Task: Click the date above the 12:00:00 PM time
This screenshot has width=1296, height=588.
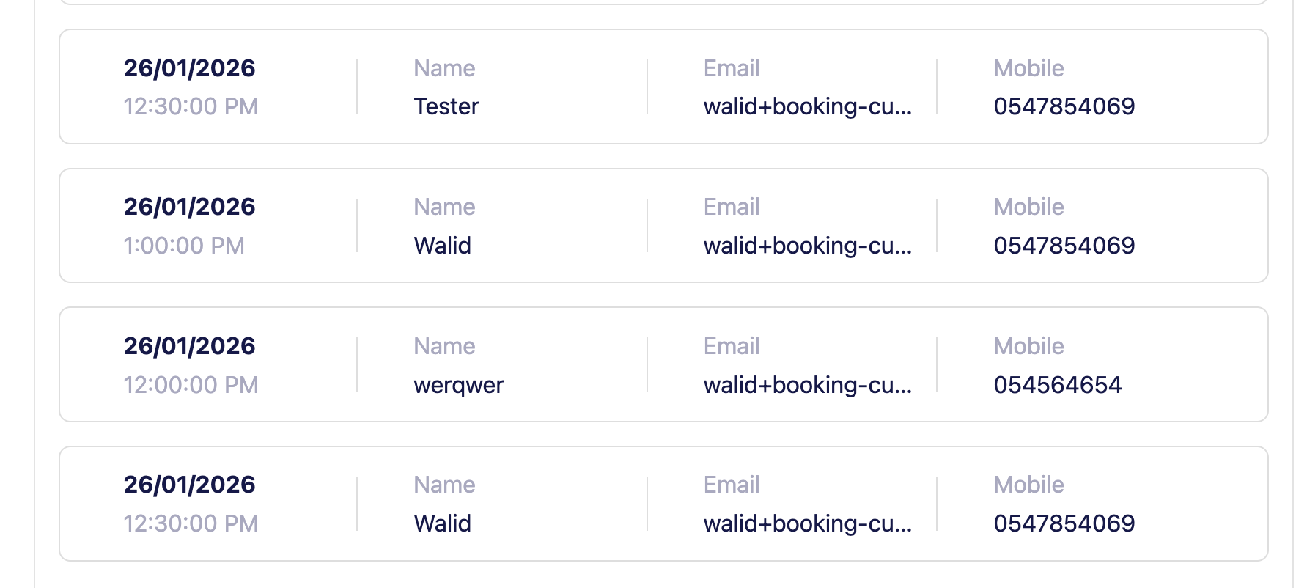Action: (189, 346)
